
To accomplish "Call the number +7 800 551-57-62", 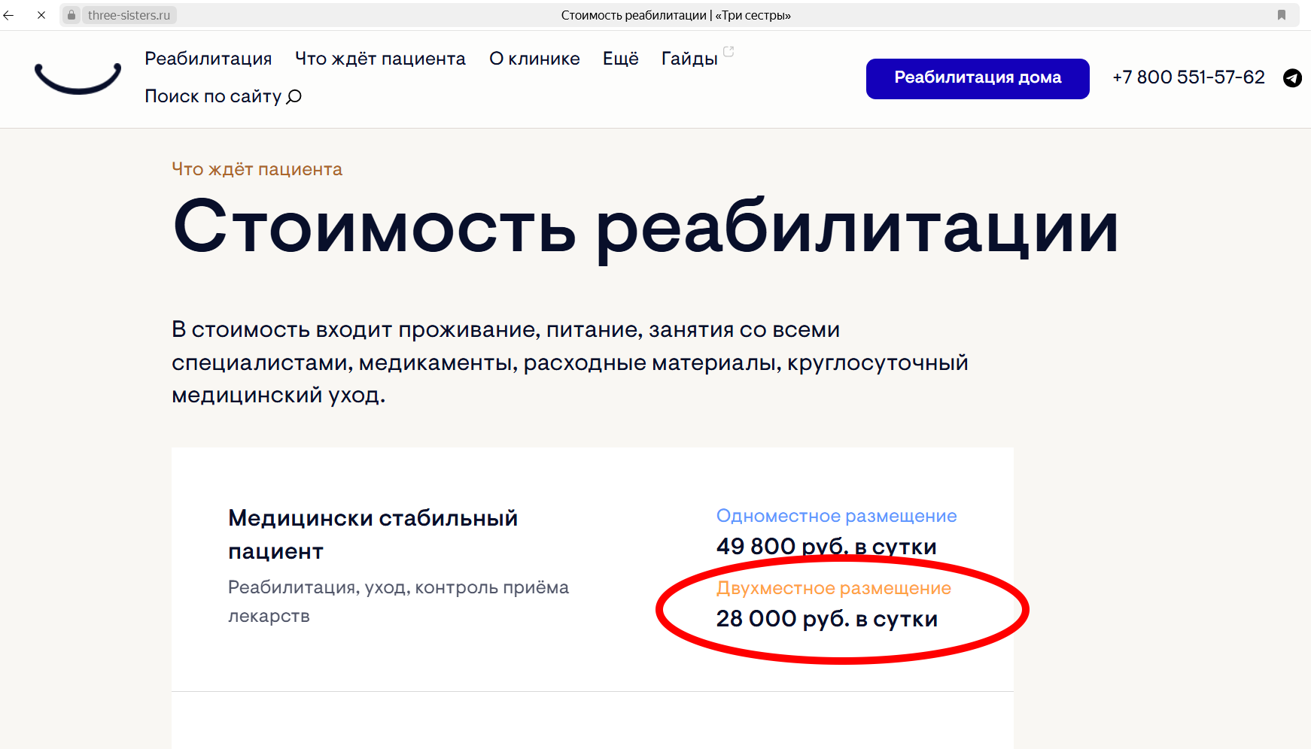I will (1188, 77).
